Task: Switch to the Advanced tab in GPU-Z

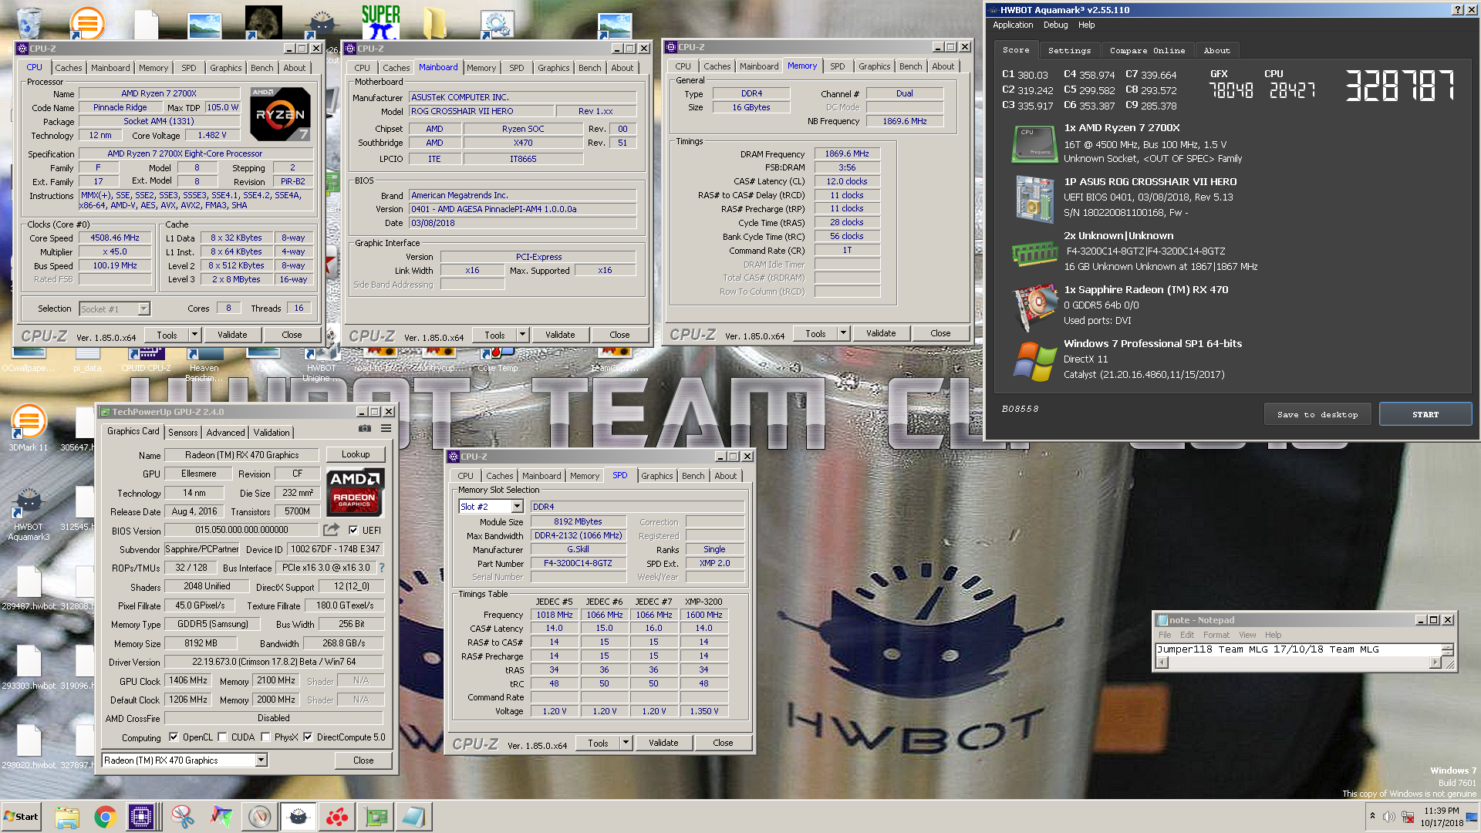Action: point(225,433)
